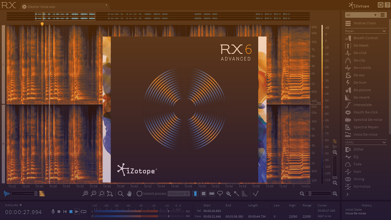Collapse the Utility section
The image size is (391, 220).
click(x=384, y=142)
